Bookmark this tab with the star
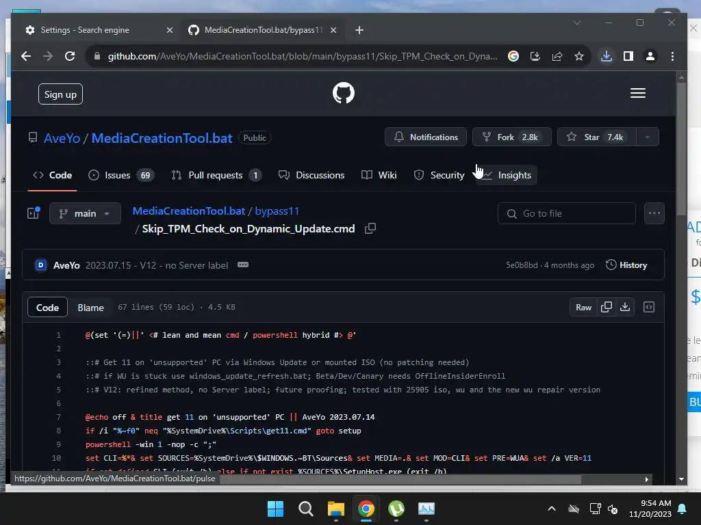Viewport: 701px width, 525px height. (579, 56)
